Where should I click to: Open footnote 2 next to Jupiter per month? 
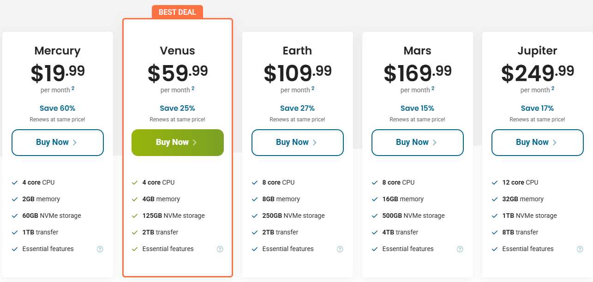pyautogui.click(x=553, y=88)
